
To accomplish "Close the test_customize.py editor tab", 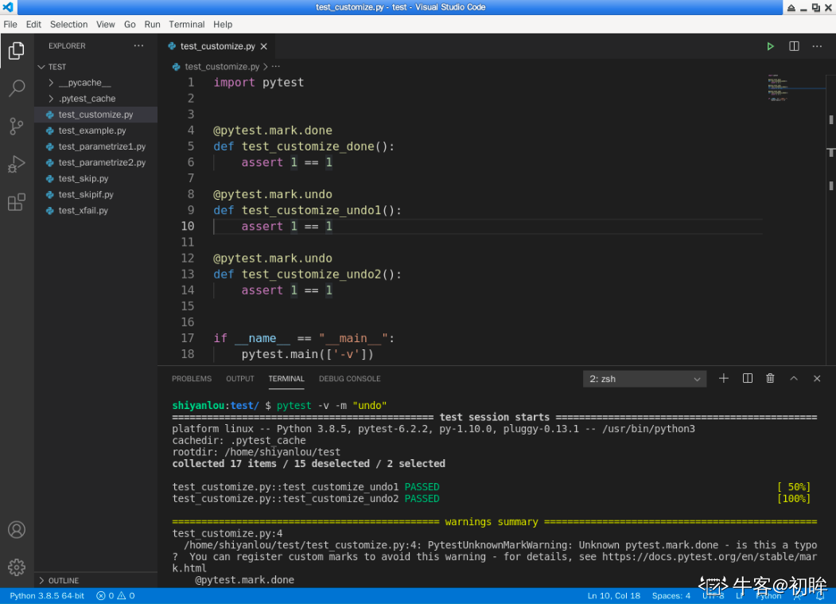I will point(264,46).
